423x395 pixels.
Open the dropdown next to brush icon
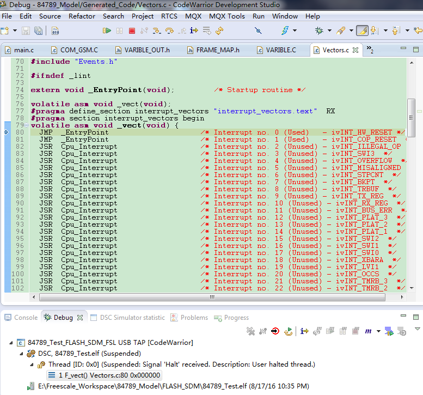point(351,31)
